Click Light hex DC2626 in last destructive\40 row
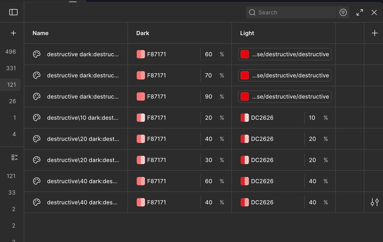The image size is (383, 242). (262, 202)
